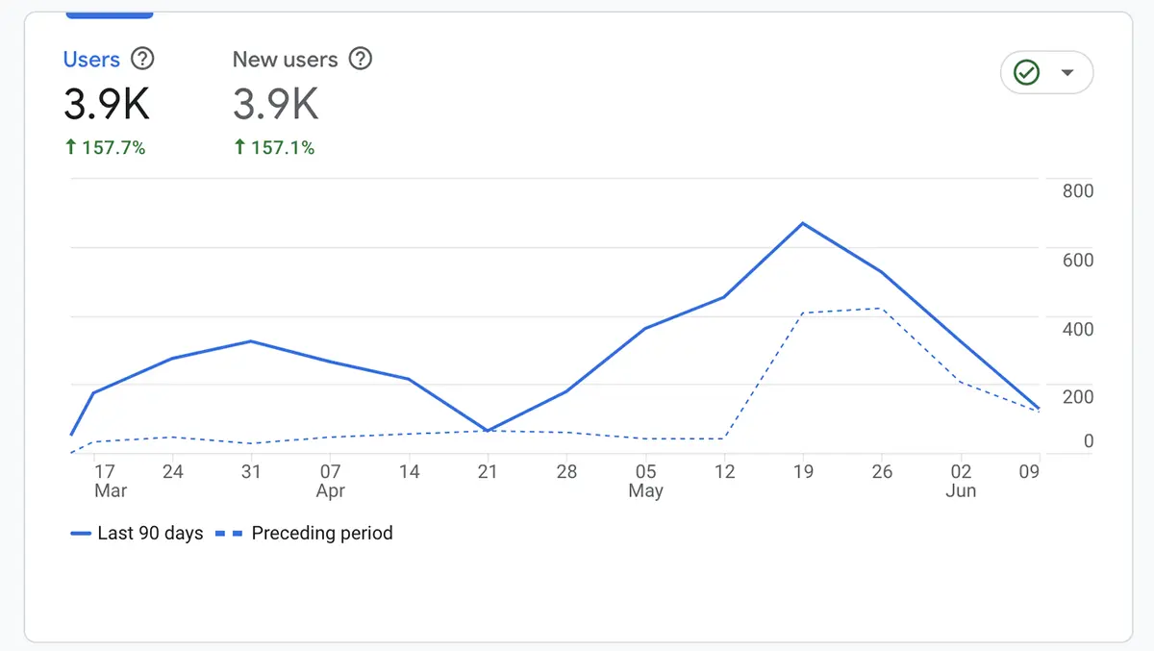Screen dimensions: 1154x651
Task: Click the blue tab indicator above Users
Action: 109,13
